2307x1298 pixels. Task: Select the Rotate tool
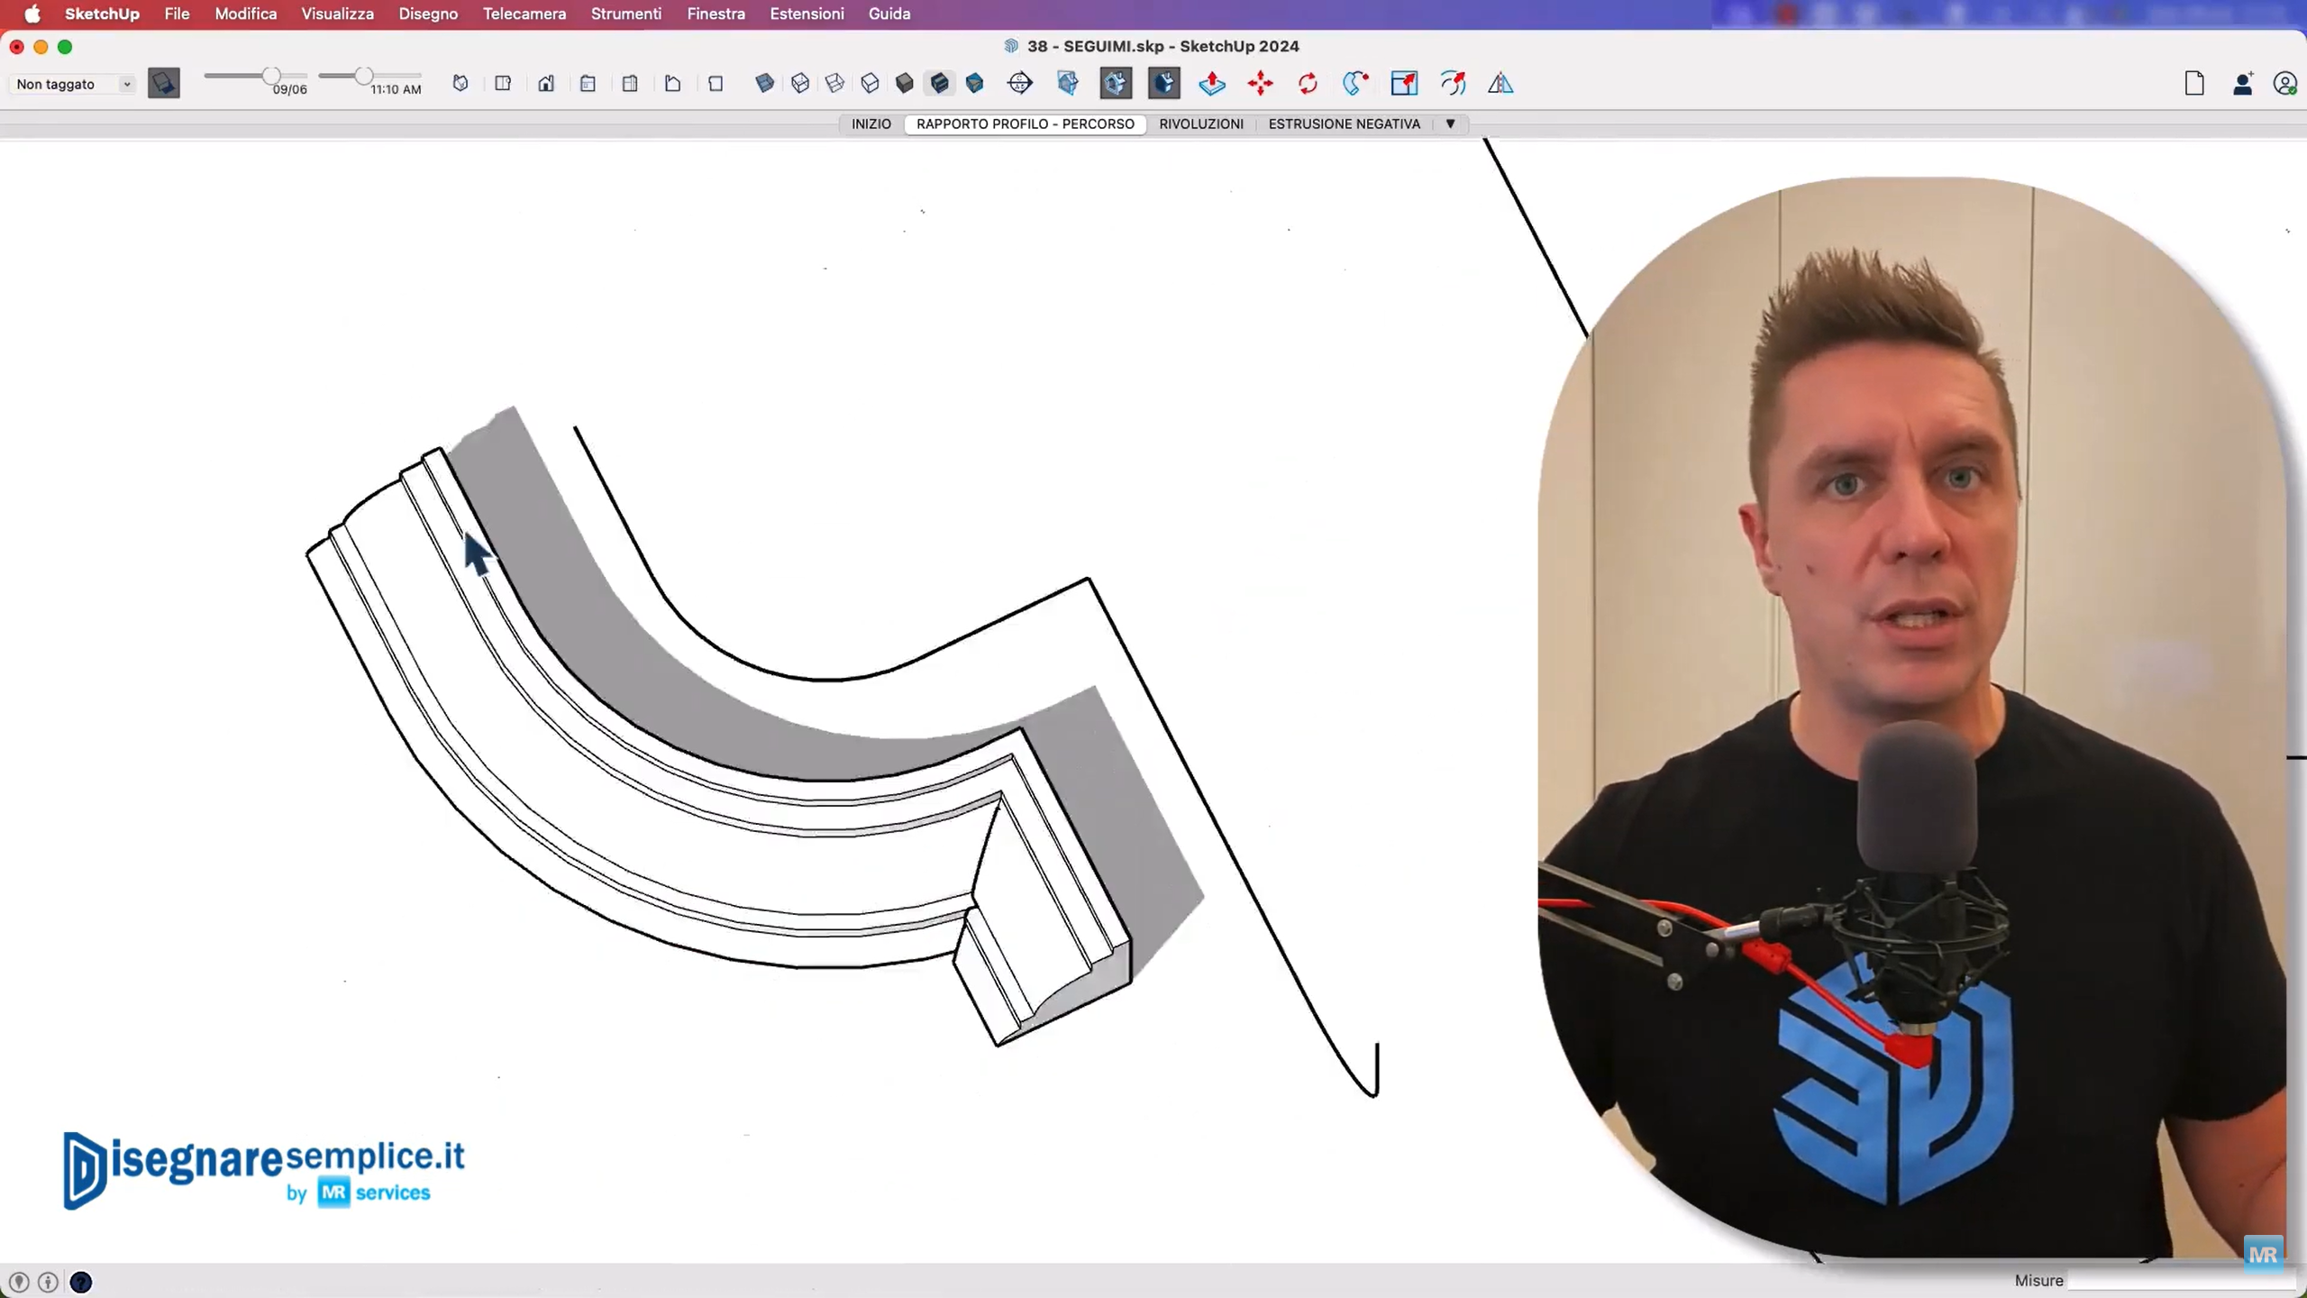[x=1308, y=84]
